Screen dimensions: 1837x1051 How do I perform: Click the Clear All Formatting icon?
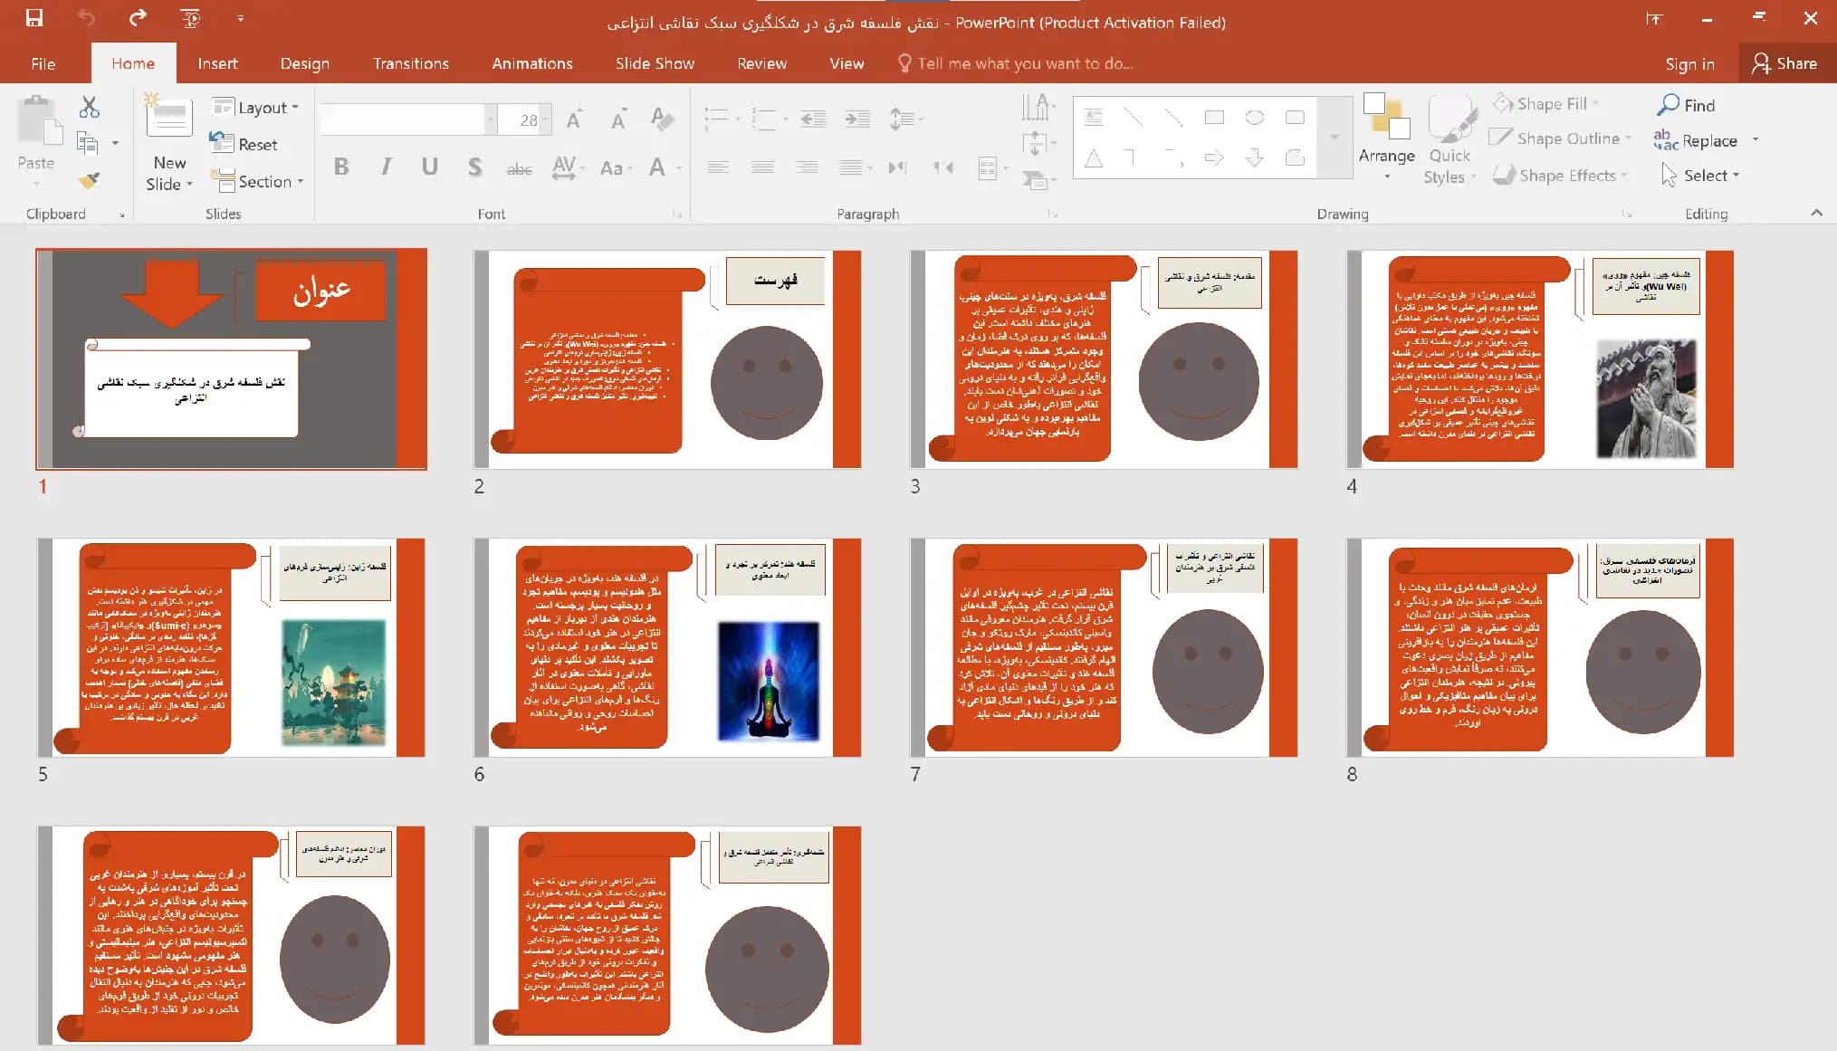click(662, 119)
